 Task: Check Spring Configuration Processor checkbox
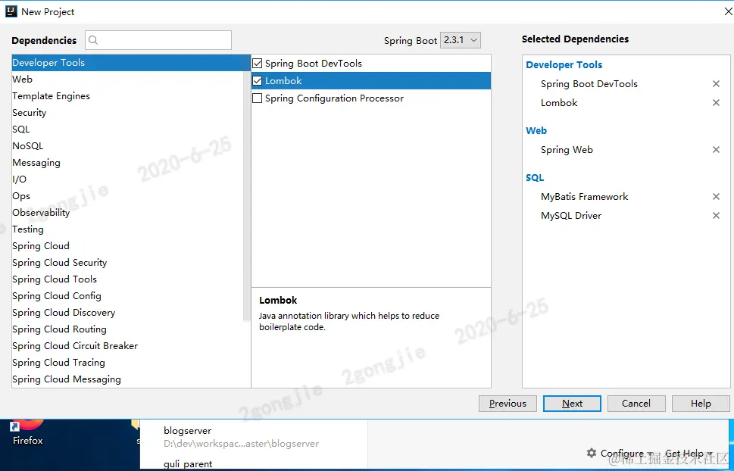pyautogui.click(x=257, y=98)
